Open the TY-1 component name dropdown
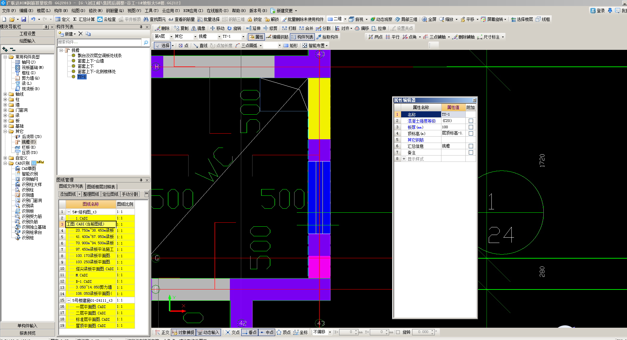This screenshot has width=627, height=340. pyautogui.click(x=243, y=37)
